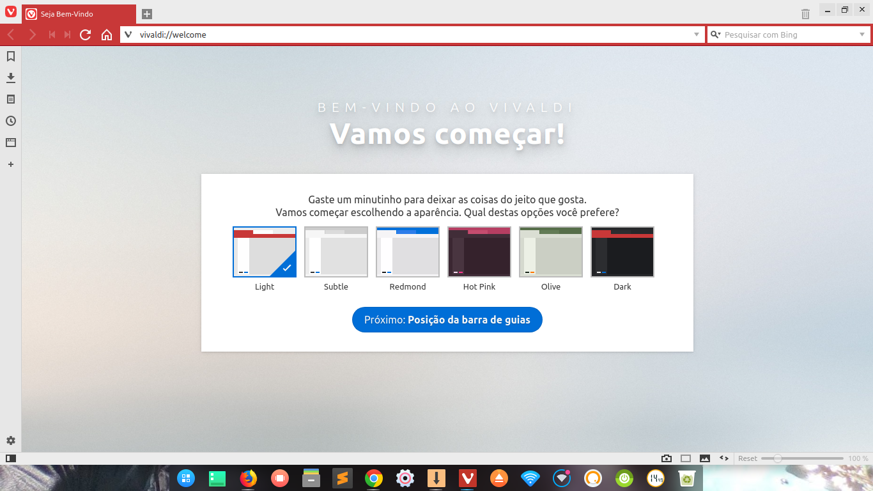Screen dimensions: 873x491
Task: Open the file manager dock icon
Action: point(311,478)
